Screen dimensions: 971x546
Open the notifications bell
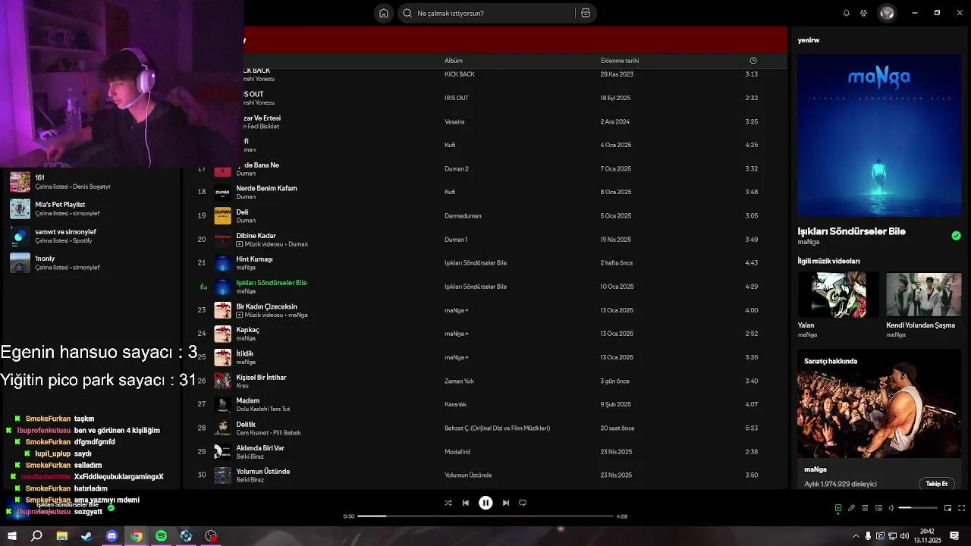[x=847, y=13]
